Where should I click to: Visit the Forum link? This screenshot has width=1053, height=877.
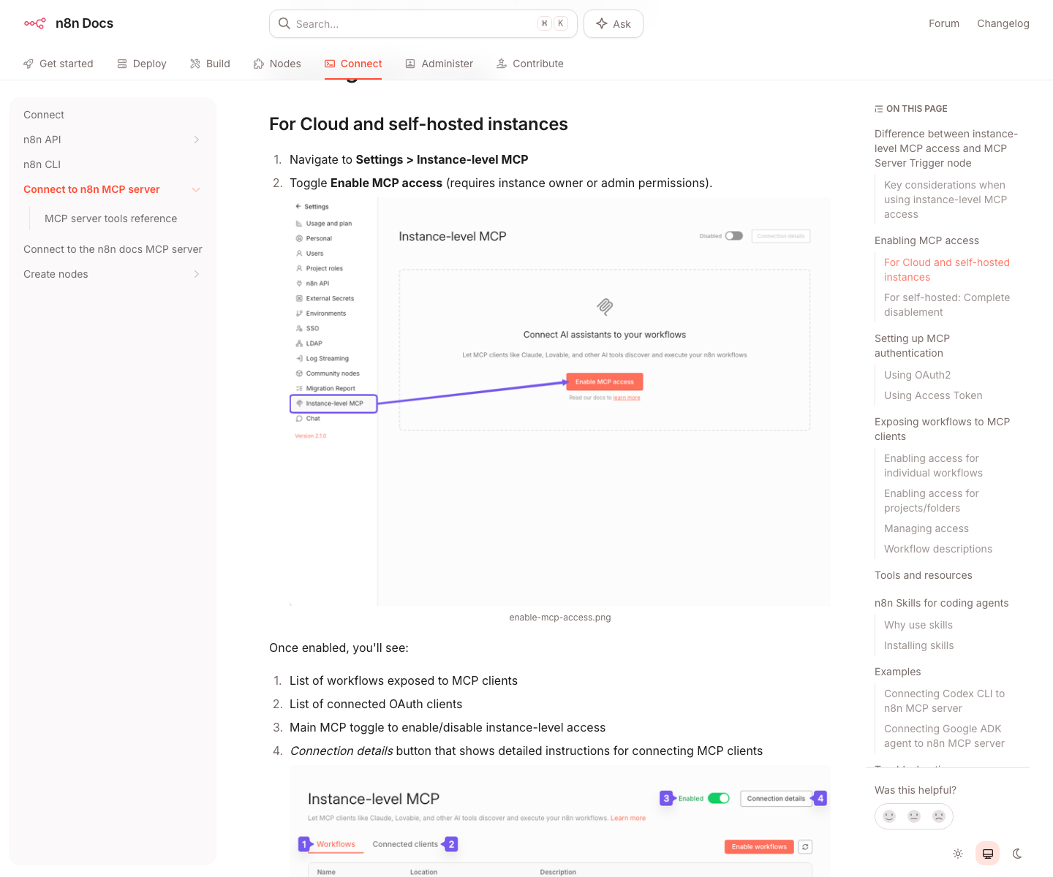coord(944,23)
